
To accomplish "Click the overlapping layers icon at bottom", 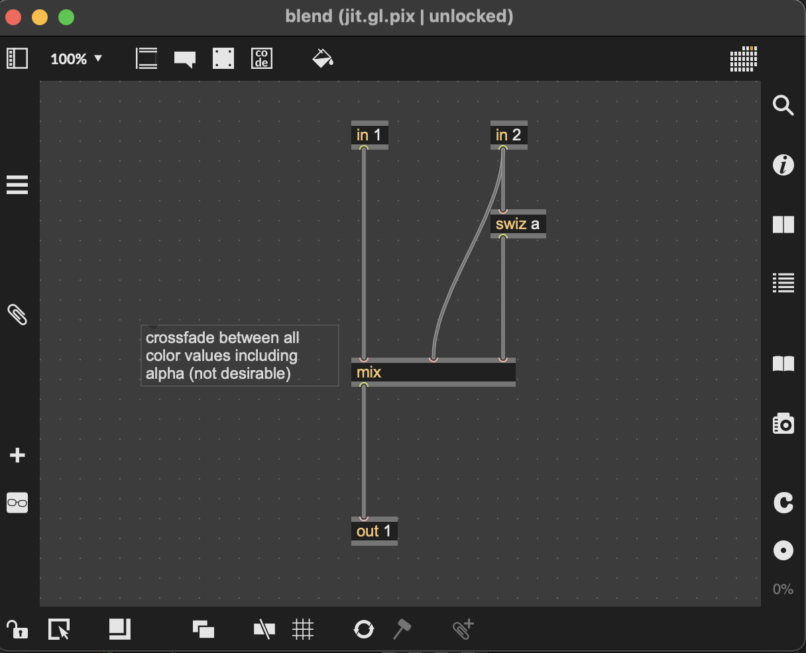I will [203, 629].
